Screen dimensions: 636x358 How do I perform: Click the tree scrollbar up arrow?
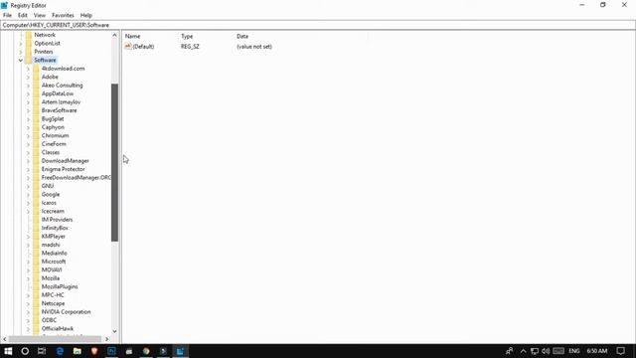[114, 36]
